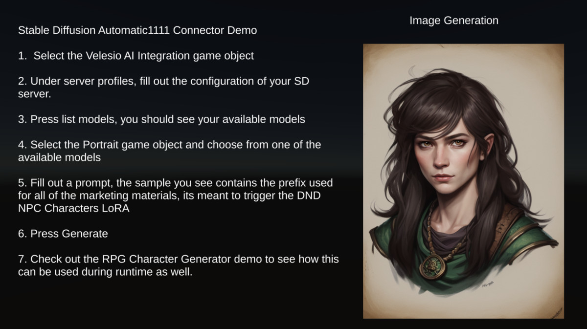Click the Stable Diffusion Automatic1111 Connector Demo title

137,30
